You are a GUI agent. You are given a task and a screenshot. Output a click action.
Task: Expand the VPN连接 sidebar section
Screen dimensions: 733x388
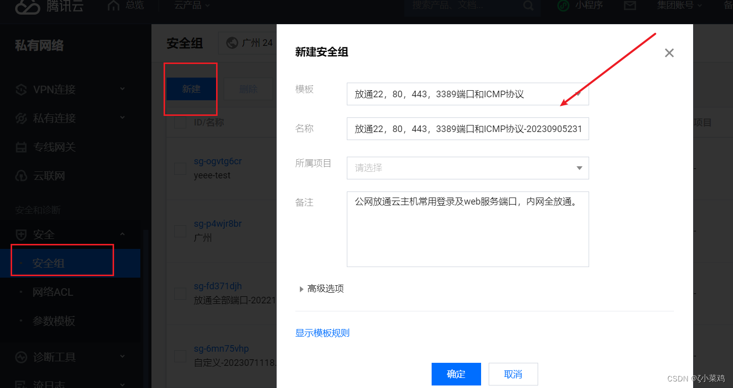122,90
